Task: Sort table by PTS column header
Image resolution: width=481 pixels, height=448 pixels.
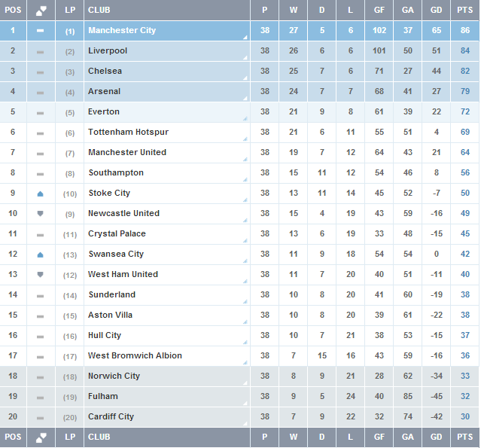Action: point(464,10)
